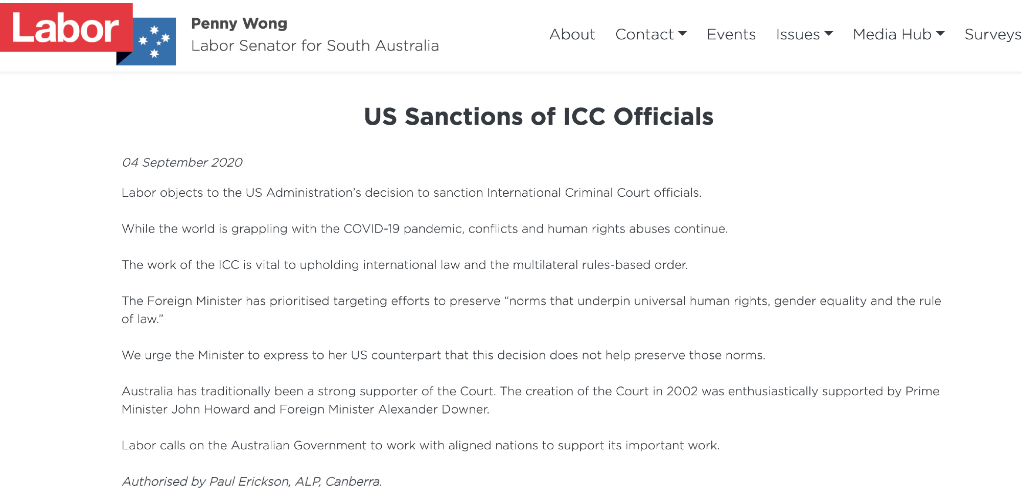Click the Authorised by Paul Erickson line
Image resolution: width=1022 pixels, height=504 pixels.
point(251,482)
